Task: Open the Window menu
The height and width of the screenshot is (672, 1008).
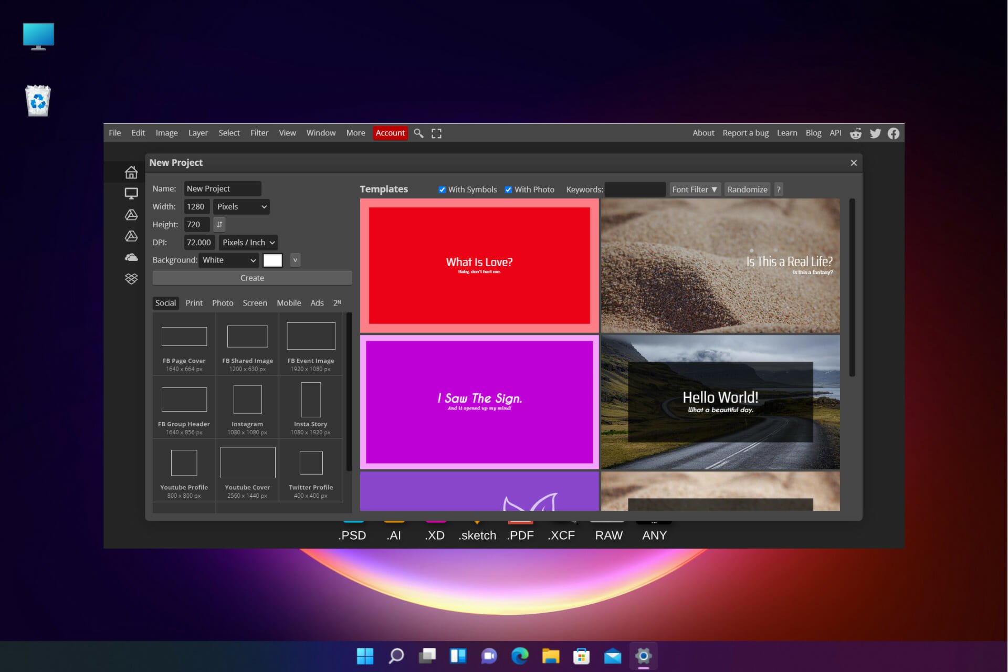Action: [x=321, y=133]
